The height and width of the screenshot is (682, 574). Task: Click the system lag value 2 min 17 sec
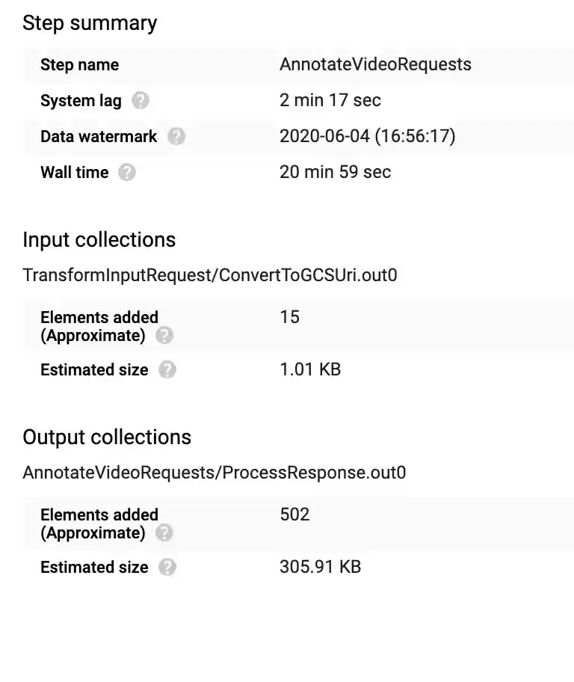[x=330, y=100]
